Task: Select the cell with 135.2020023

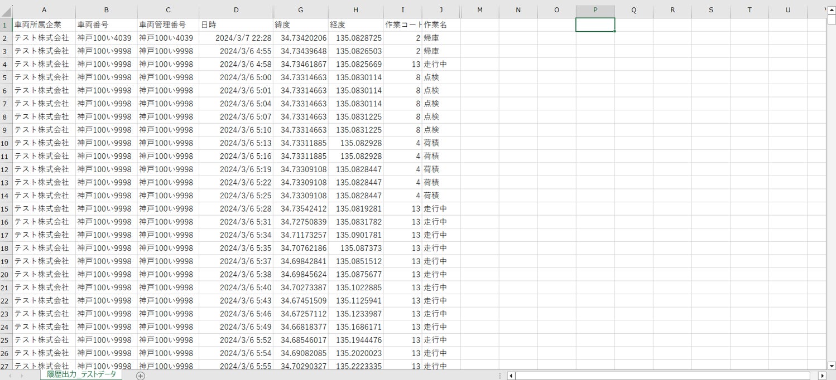Action: 356,353
